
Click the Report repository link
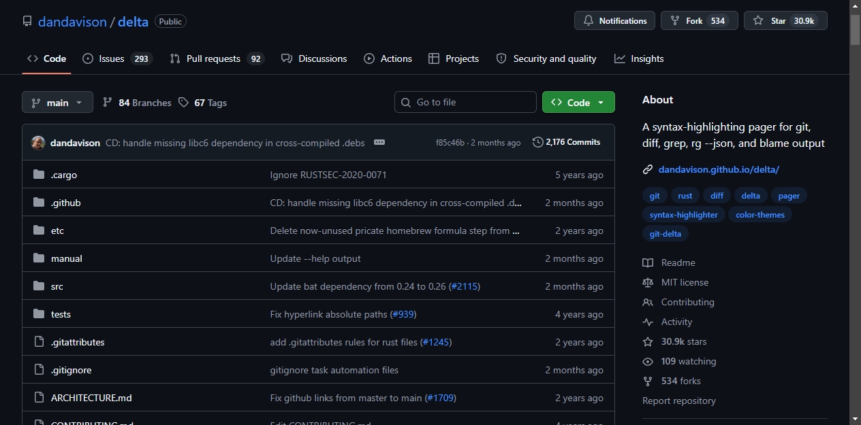[679, 401]
